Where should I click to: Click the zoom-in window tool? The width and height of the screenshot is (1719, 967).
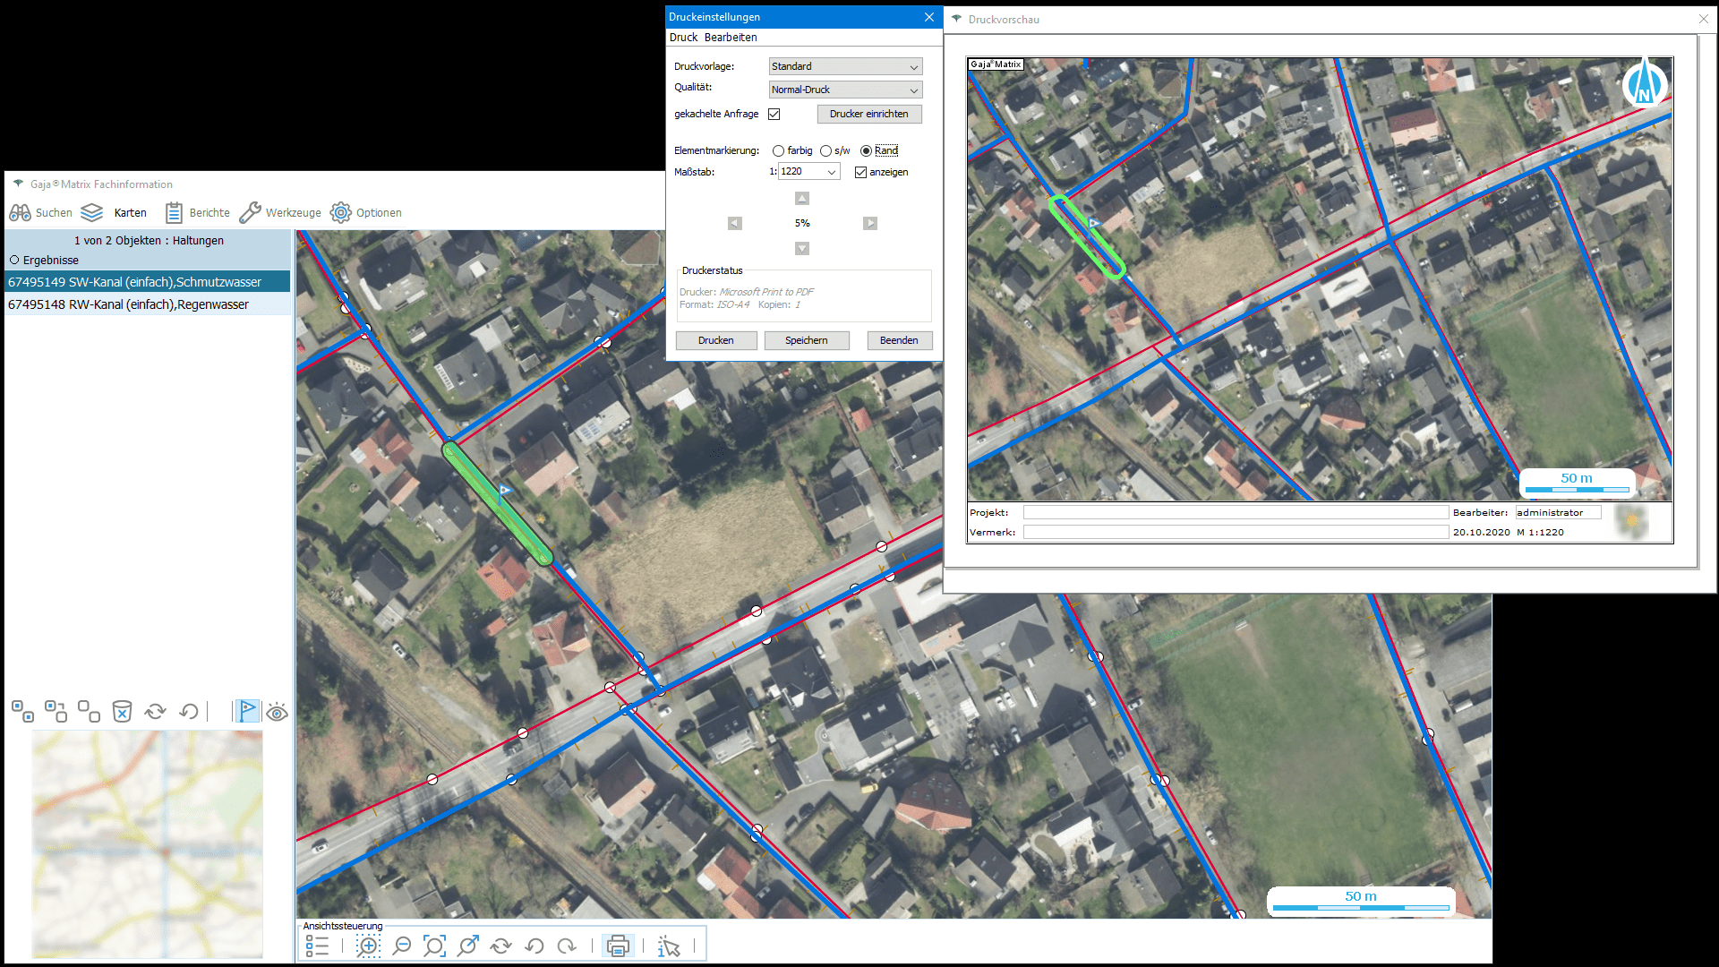(x=368, y=946)
